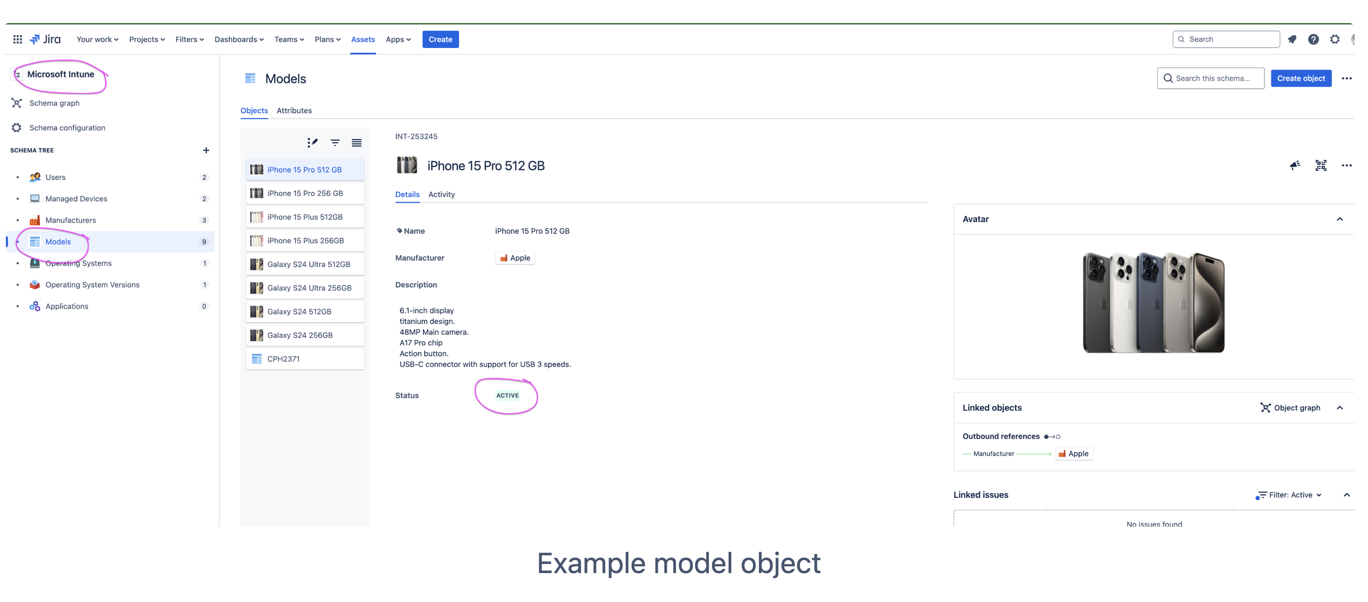
Task: Click the top Search field
Action: tap(1226, 39)
